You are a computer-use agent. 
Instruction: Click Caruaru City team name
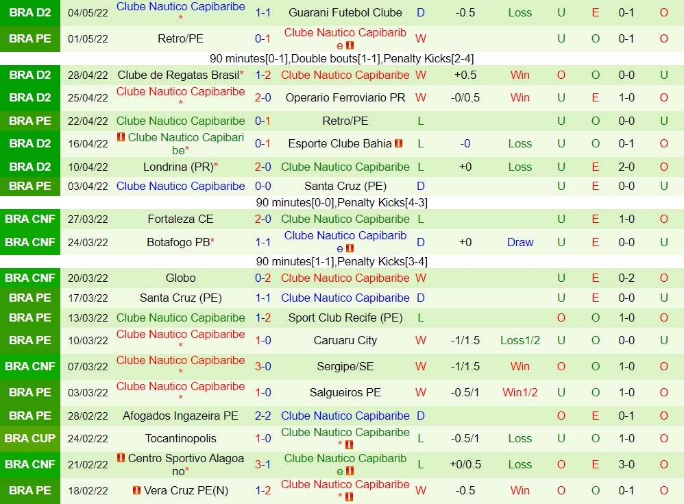click(345, 340)
